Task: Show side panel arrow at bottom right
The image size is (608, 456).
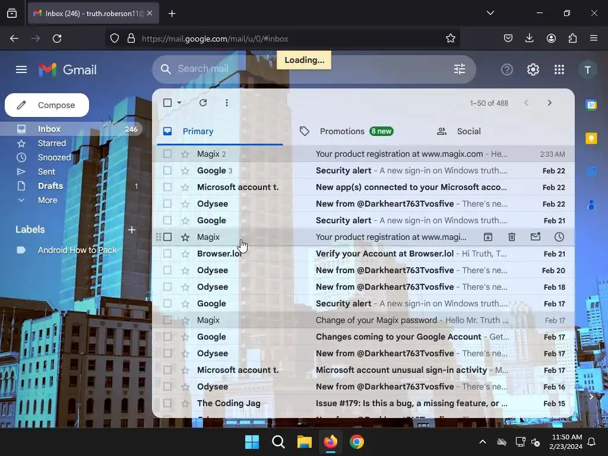Action: coord(591,397)
